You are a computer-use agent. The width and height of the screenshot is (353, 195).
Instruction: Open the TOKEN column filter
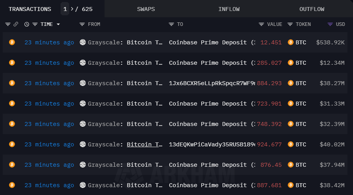click(290, 24)
